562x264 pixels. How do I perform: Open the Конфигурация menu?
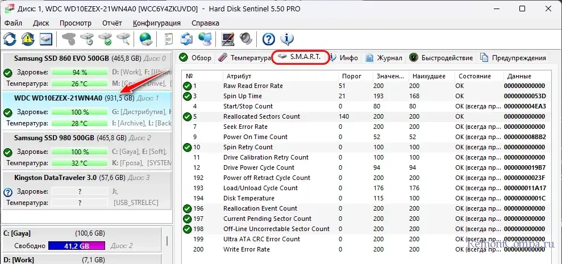156,23
